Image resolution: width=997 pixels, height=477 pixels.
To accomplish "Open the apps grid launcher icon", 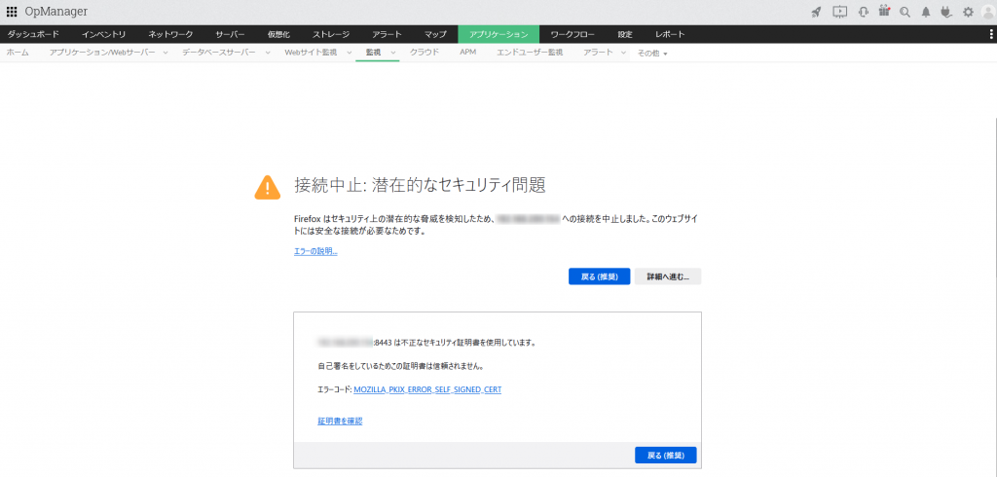I will tap(12, 12).
